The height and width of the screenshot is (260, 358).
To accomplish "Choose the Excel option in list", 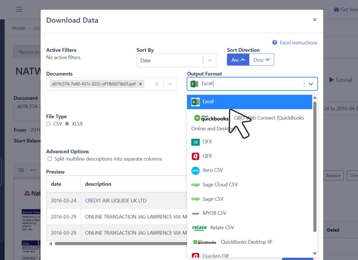I will [x=250, y=102].
